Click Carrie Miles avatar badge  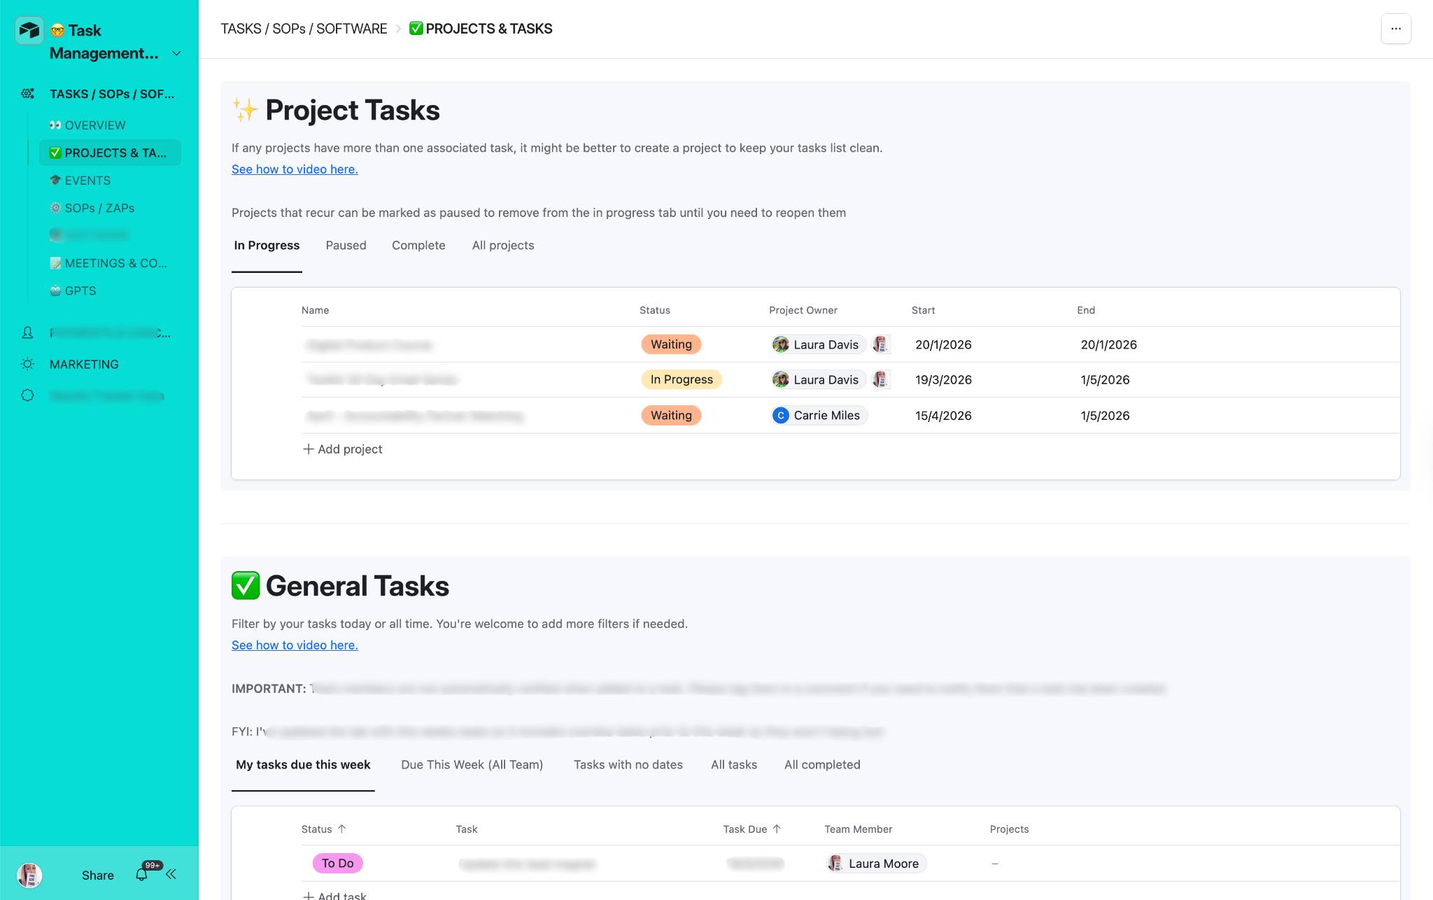tap(781, 415)
